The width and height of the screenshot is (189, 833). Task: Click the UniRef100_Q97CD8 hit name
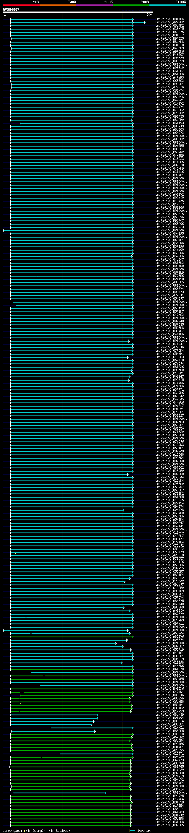(x=170, y=773)
